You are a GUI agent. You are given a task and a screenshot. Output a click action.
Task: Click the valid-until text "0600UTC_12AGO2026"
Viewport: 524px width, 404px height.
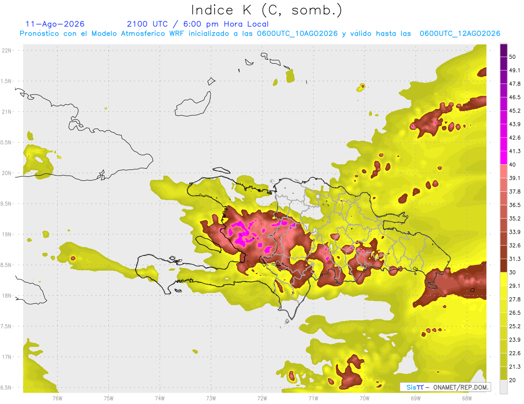[x=460, y=34]
